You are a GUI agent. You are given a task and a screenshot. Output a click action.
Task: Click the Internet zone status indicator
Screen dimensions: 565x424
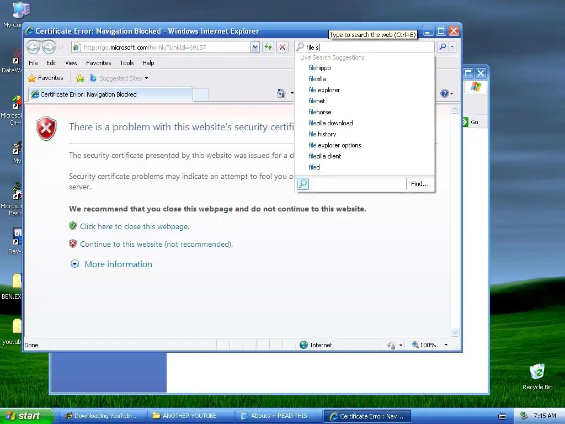[x=316, y=345]
